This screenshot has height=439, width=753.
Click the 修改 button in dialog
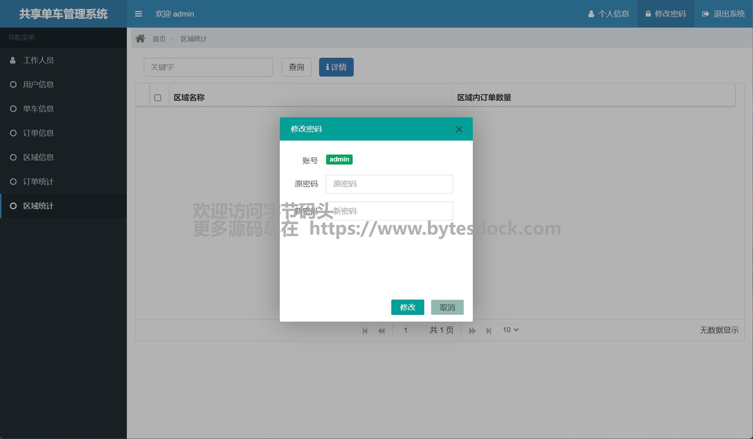pyautogui.click(x=407, y=307)
